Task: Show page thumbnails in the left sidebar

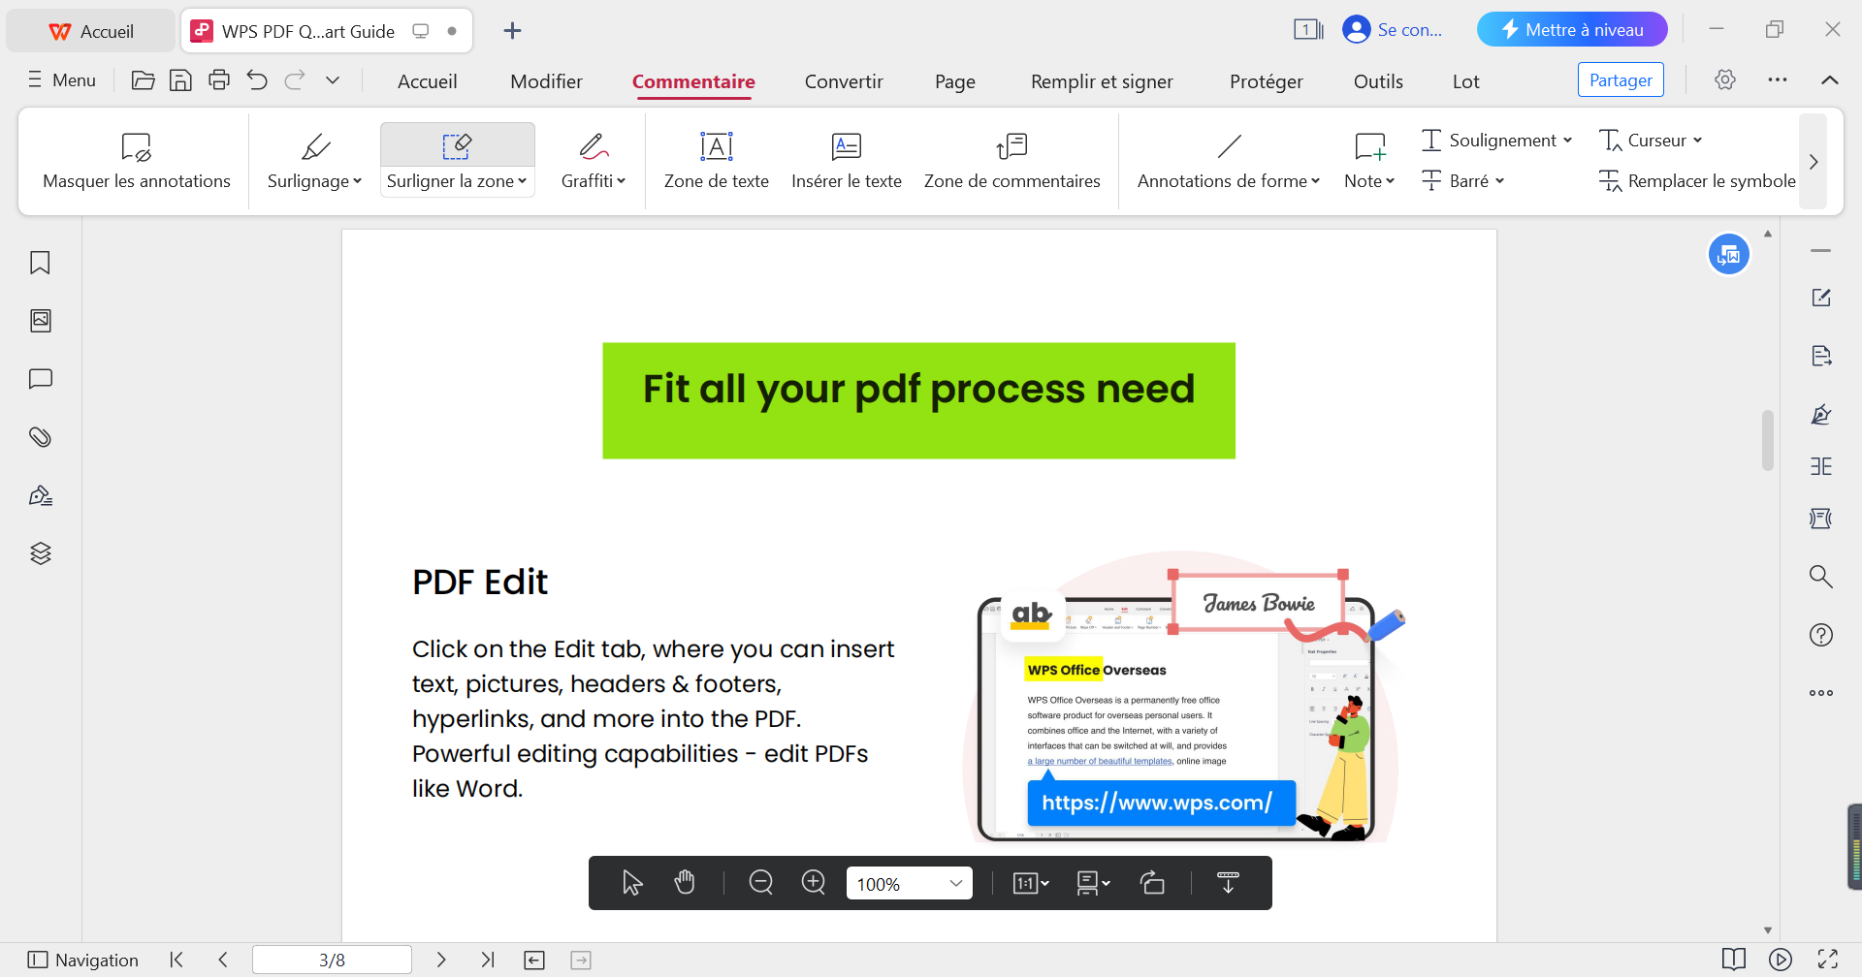Action: (x=40, y=321)
